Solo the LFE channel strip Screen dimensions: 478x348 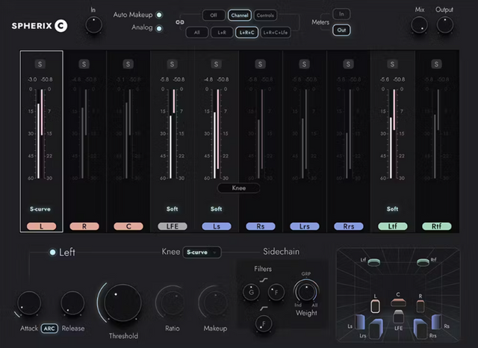click(172, 64)
